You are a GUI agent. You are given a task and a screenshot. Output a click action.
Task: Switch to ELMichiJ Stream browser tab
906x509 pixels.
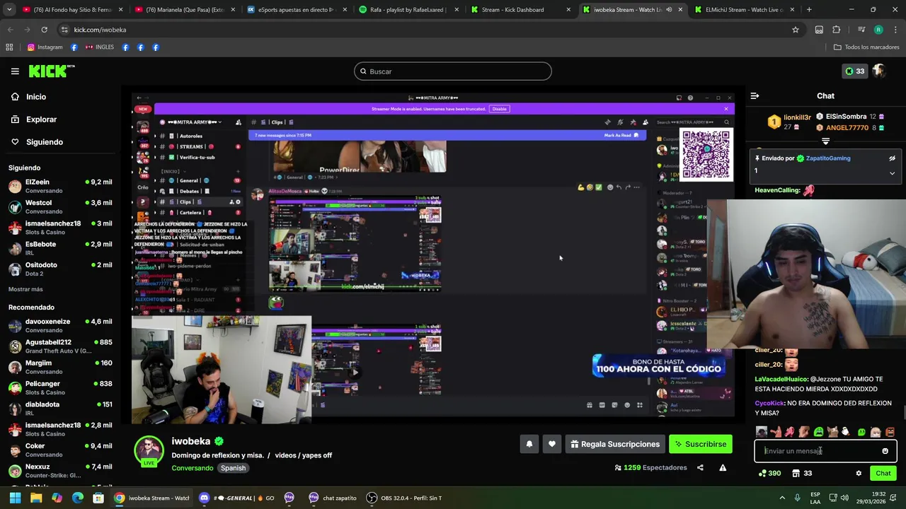click(x=745, y=10)
